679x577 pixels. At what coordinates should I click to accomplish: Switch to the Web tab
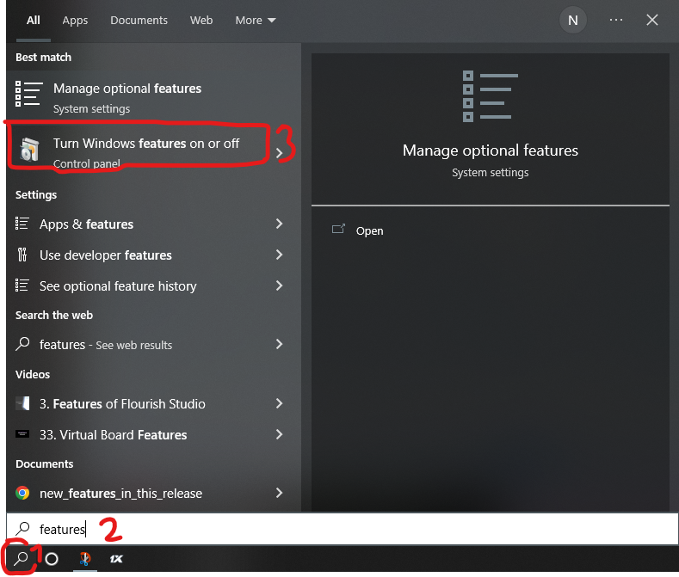(x=201, y=21)
